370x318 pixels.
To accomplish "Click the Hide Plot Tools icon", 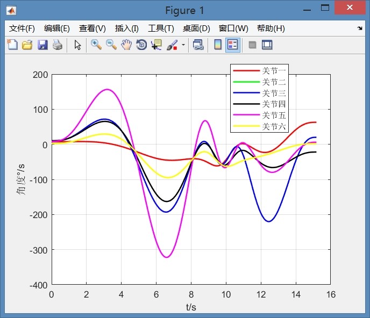I will tap(252, 45).
